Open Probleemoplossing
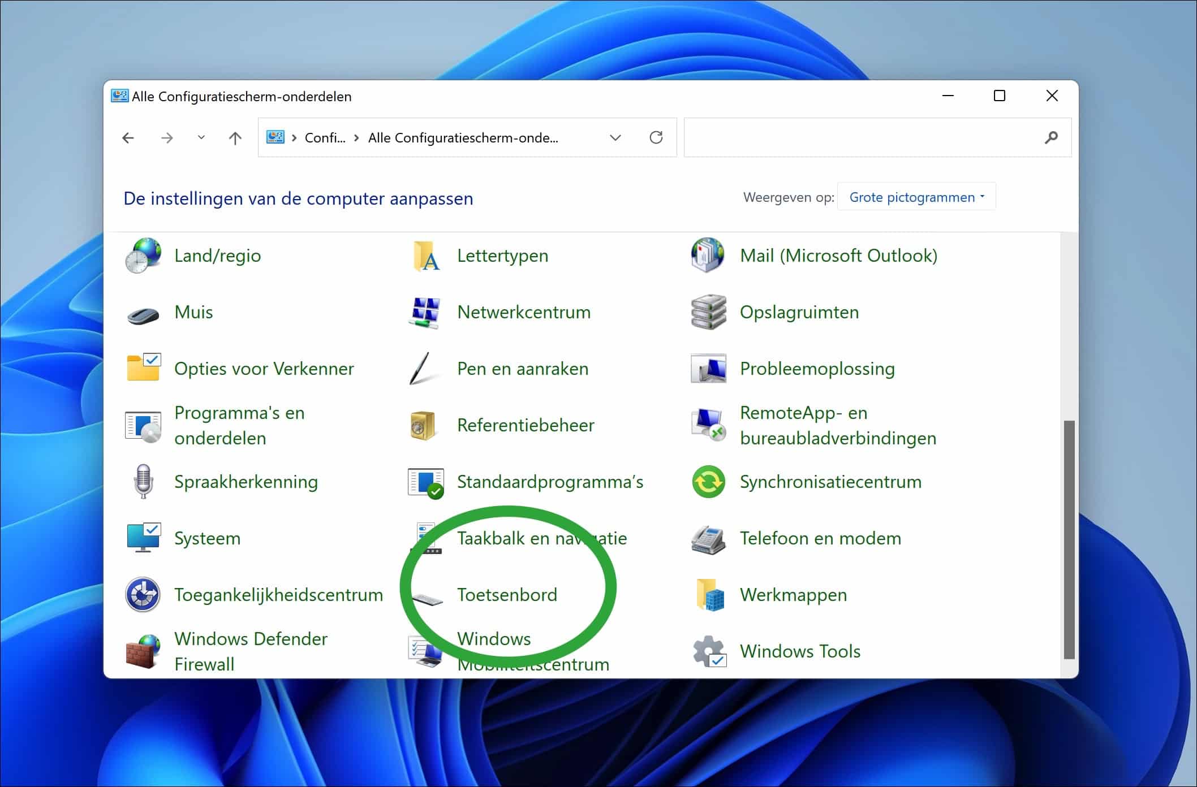 pyautogui.click(x=817, y=368)
